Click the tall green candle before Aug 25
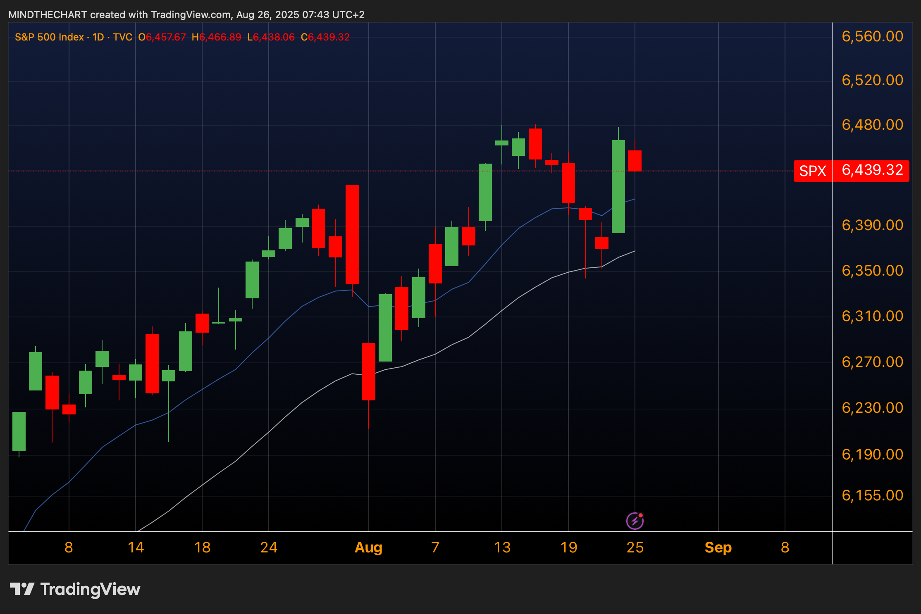This screenshot has height=614, width=921. click(618, 186)
